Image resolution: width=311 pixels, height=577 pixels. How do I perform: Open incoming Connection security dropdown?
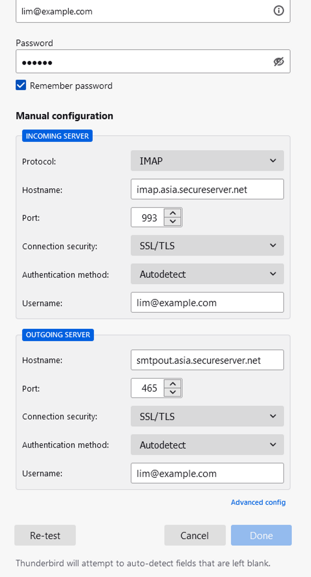tap(207, 246)
